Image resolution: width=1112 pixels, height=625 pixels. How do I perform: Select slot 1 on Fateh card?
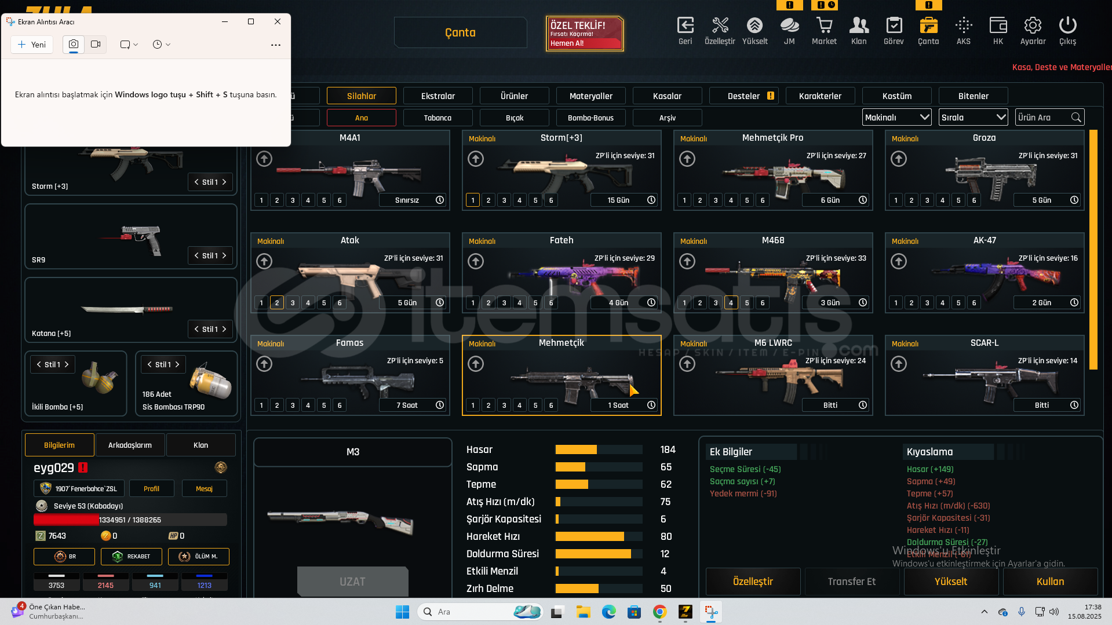tap(473, 302)
